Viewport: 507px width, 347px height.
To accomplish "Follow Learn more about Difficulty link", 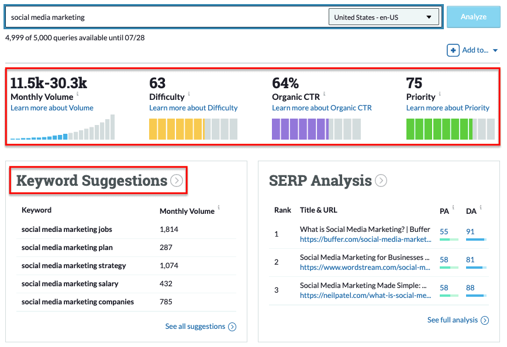I will point(193,108).
